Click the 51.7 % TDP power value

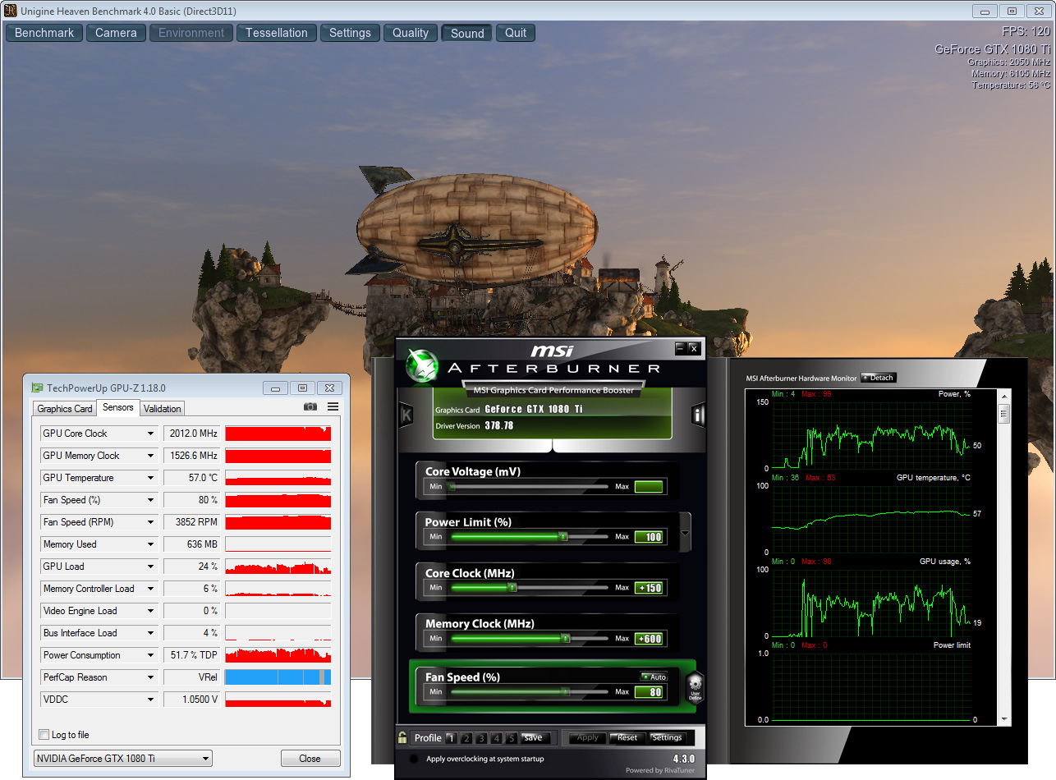(x=192, y=655)
